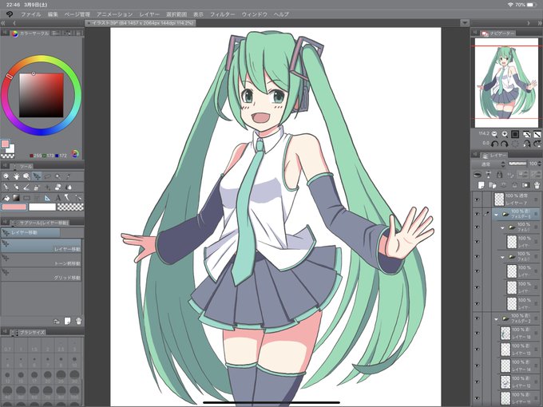Select the Text tool

[x=57, y=198]
